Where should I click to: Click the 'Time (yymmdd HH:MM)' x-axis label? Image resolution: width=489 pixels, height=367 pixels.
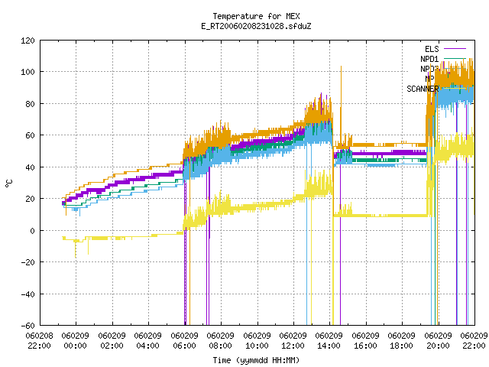[257, 360]
